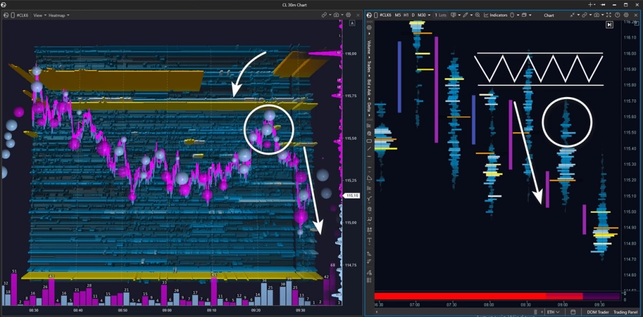This screenshot has height=317, width=643.
Task: Select the H1 timeframe
Action: (x=406, y=15)
